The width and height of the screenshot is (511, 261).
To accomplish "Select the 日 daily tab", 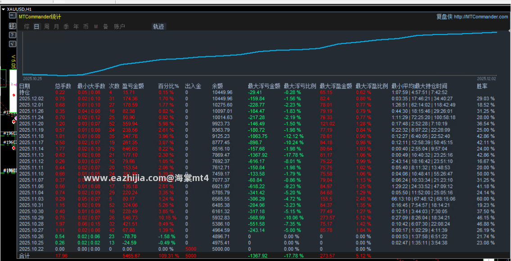I will point(36,27).
